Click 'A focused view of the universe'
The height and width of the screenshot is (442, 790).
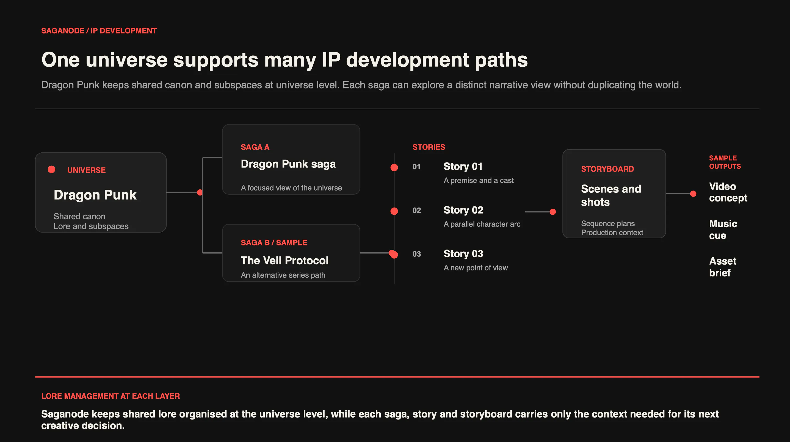pyautogui.click(x=291, y=188)
